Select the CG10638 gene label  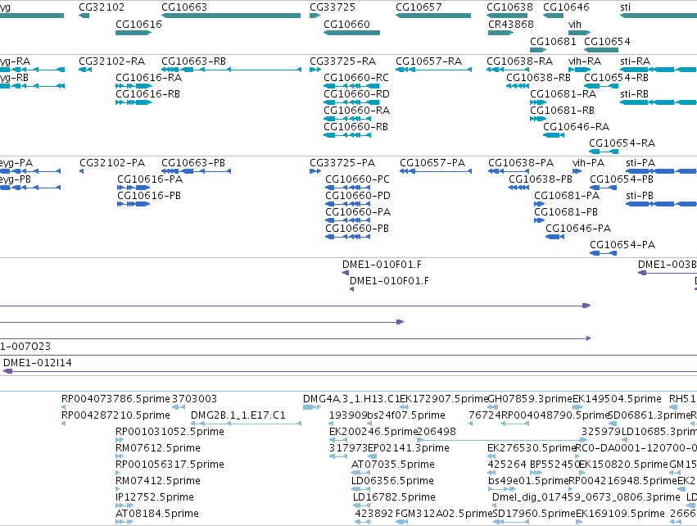[509, 7]
